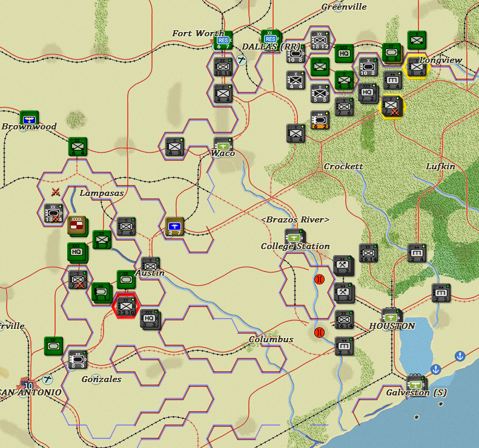Click the lower anchor port icon near Galveston

tap(435, 369)
